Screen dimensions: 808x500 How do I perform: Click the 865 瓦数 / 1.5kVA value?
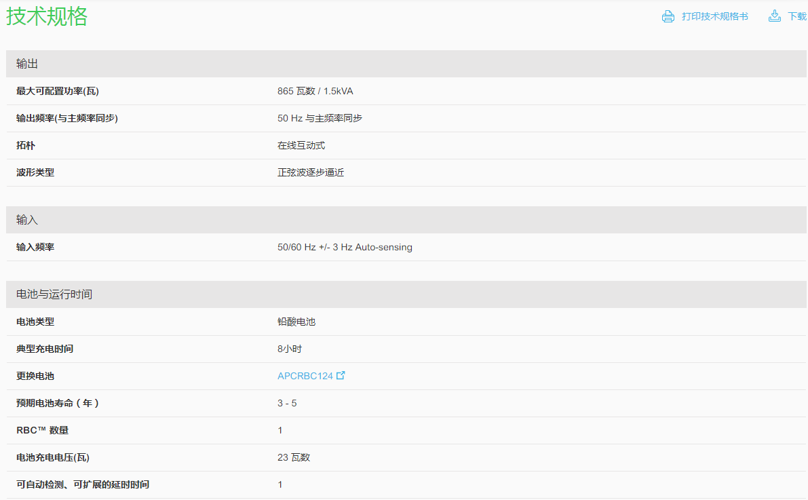(315, 91)
